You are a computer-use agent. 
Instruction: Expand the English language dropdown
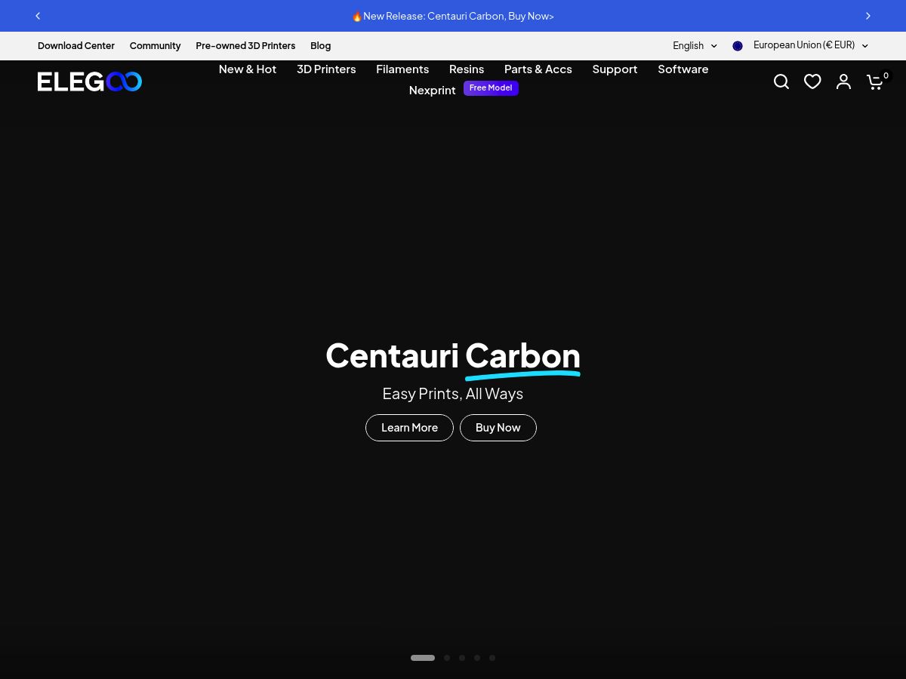pyautogui.click(x=695, y=46)
